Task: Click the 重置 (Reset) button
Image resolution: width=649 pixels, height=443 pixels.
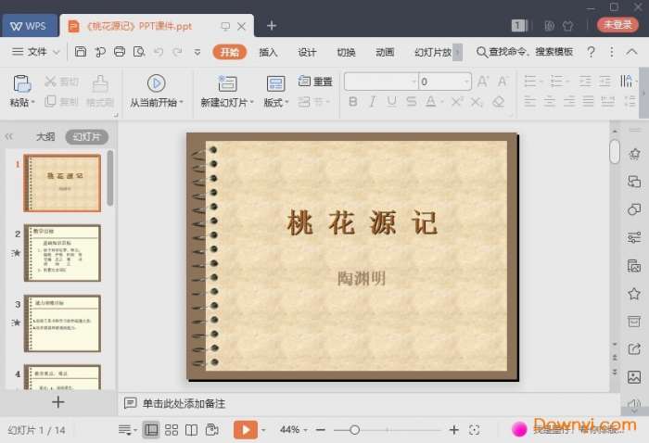Action: [316, 82]
